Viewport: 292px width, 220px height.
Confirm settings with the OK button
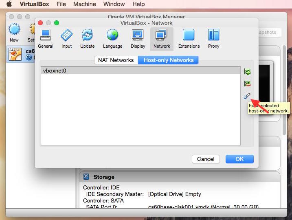239,159
